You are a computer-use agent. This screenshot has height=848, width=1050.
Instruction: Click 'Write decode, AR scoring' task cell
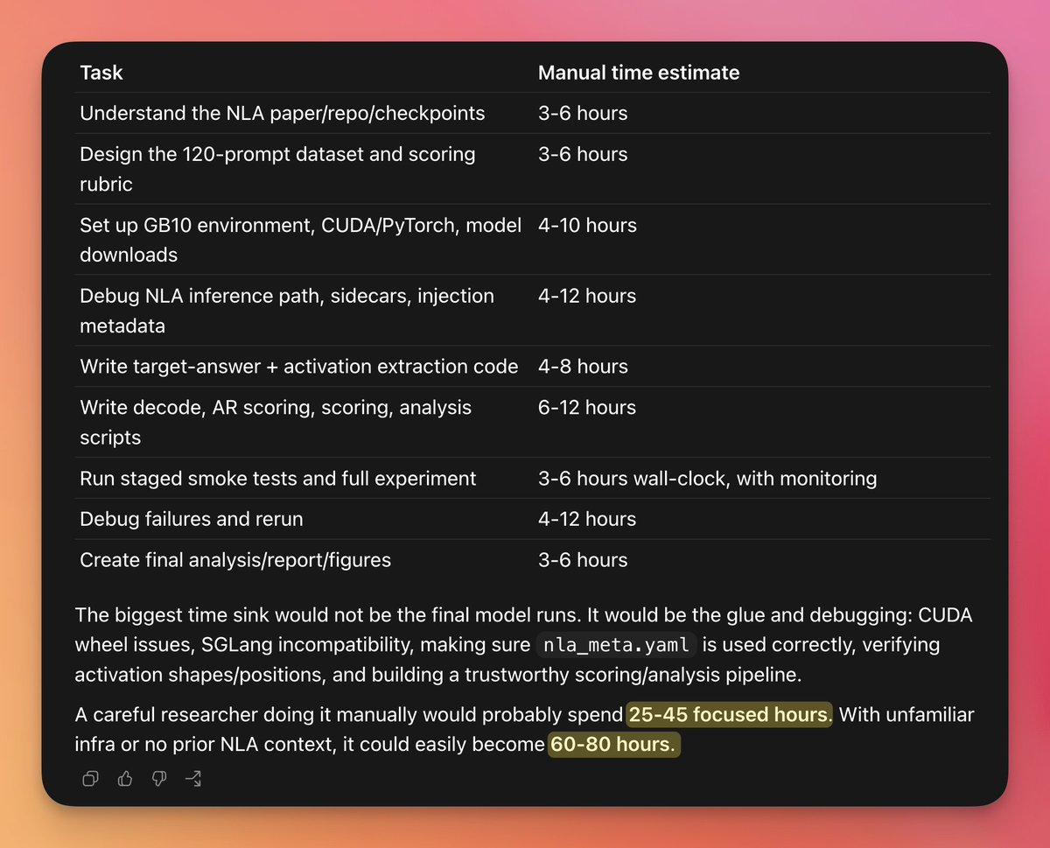tap(276, 422)
